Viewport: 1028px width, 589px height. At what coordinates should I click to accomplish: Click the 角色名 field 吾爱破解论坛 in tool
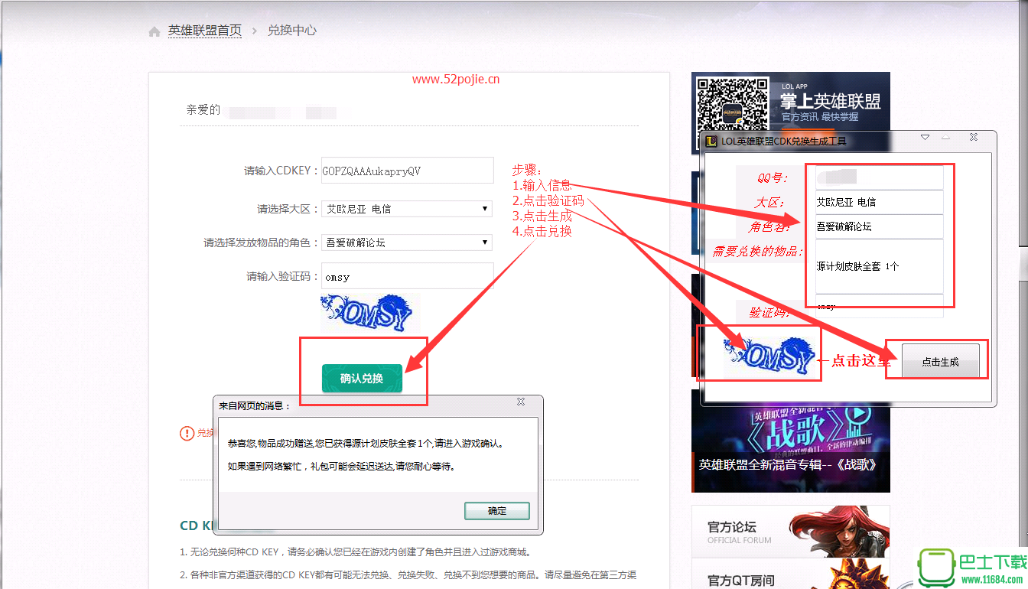[x=880, y=226]
